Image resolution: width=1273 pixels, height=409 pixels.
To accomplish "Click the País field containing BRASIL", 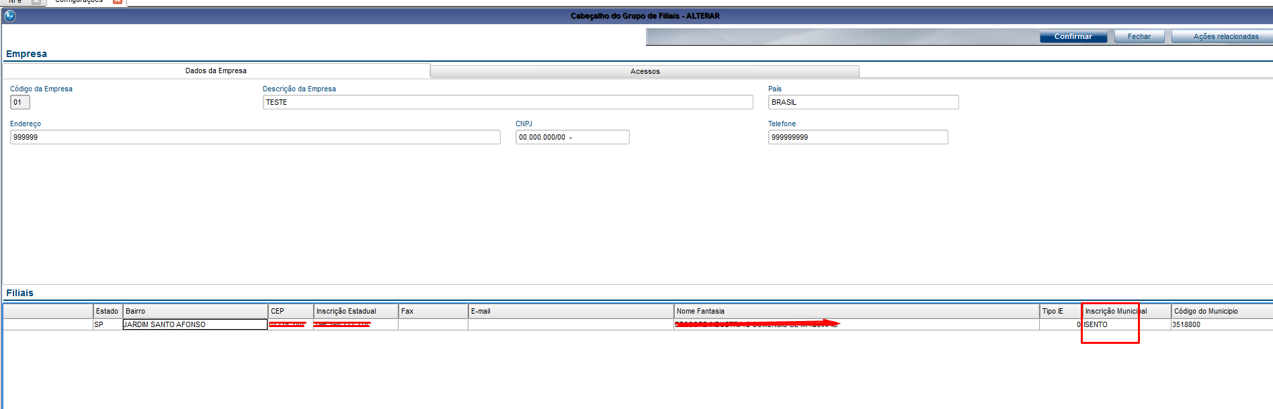I will [x=863, y=102].
